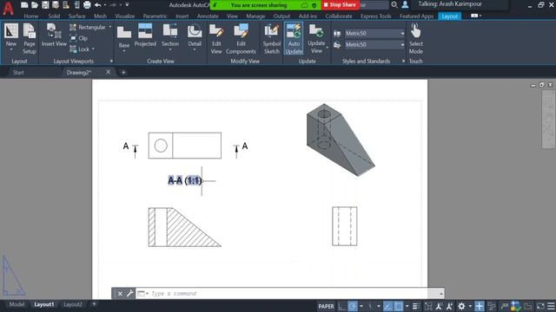The height and width of the screenshot is (312, 556).
Task: Expand the Lock viewport dropdown arrow
Action: click(93, 49)
